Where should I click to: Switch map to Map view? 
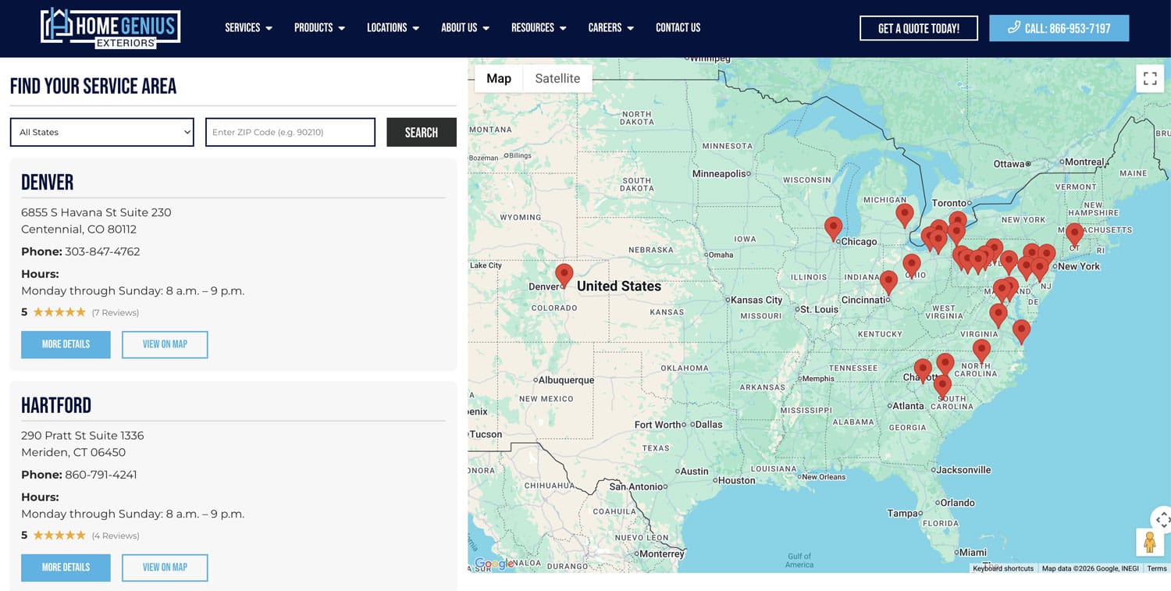tap(499, 78)
